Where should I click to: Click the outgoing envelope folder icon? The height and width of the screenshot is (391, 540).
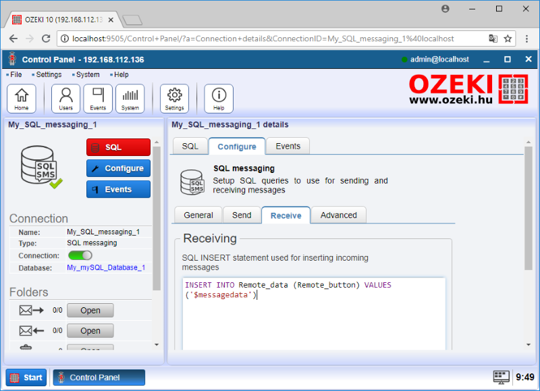pyautogui.click(x=31, y=311)
